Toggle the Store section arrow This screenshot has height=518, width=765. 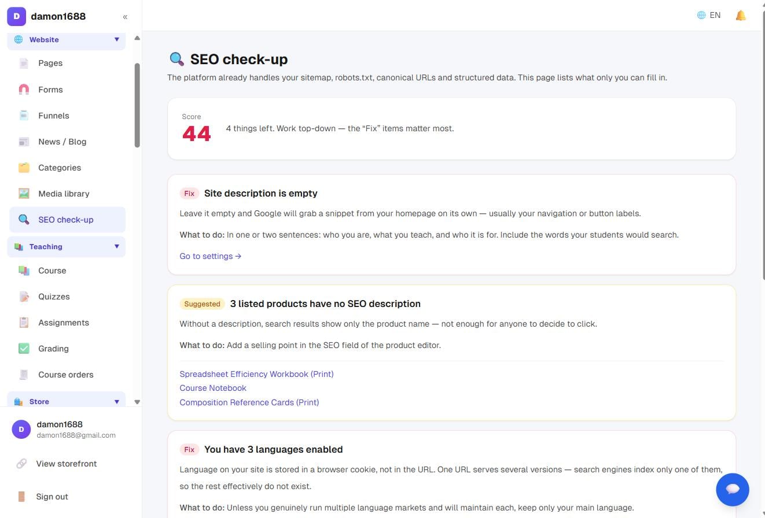click(116, 401)
